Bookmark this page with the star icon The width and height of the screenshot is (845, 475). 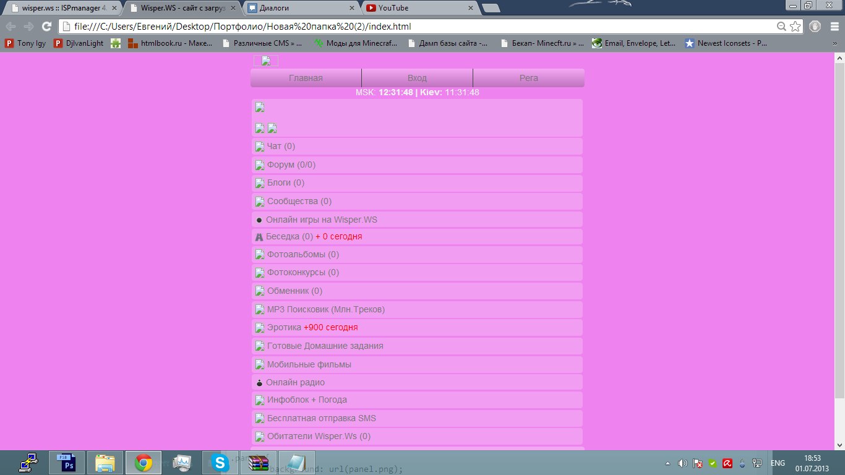796,27
